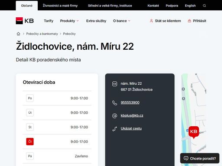Click the St day badge
The image size is (222, 166).
tap(30, 127)
